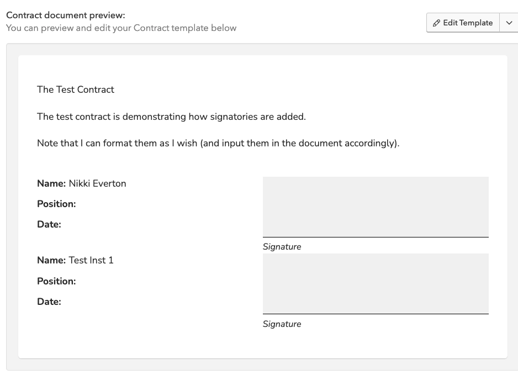Screen dimensions: 518x375
Task: Click the "Name: Test Inst 1" line
Action: click(75, 260)
